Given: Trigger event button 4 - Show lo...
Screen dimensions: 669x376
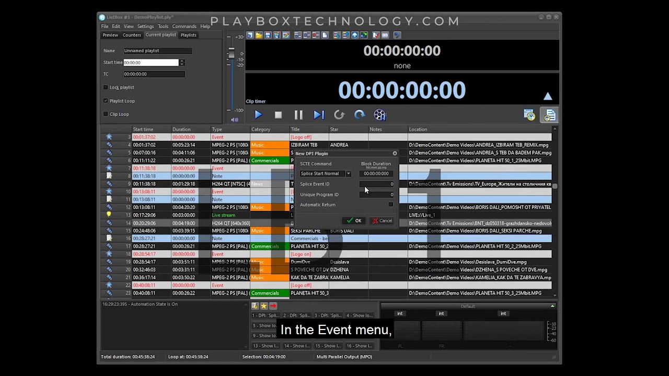Looking at the screenshot, I should (359, 315).
